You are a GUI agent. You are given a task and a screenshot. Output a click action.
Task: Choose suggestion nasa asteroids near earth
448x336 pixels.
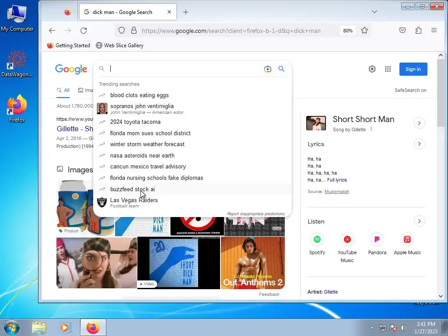192,155
